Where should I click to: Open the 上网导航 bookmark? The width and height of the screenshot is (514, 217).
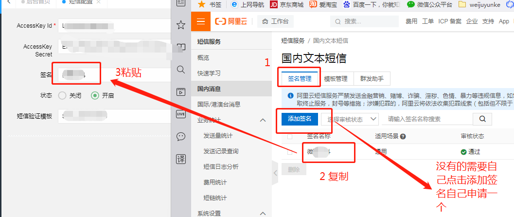tap(248, 4)
